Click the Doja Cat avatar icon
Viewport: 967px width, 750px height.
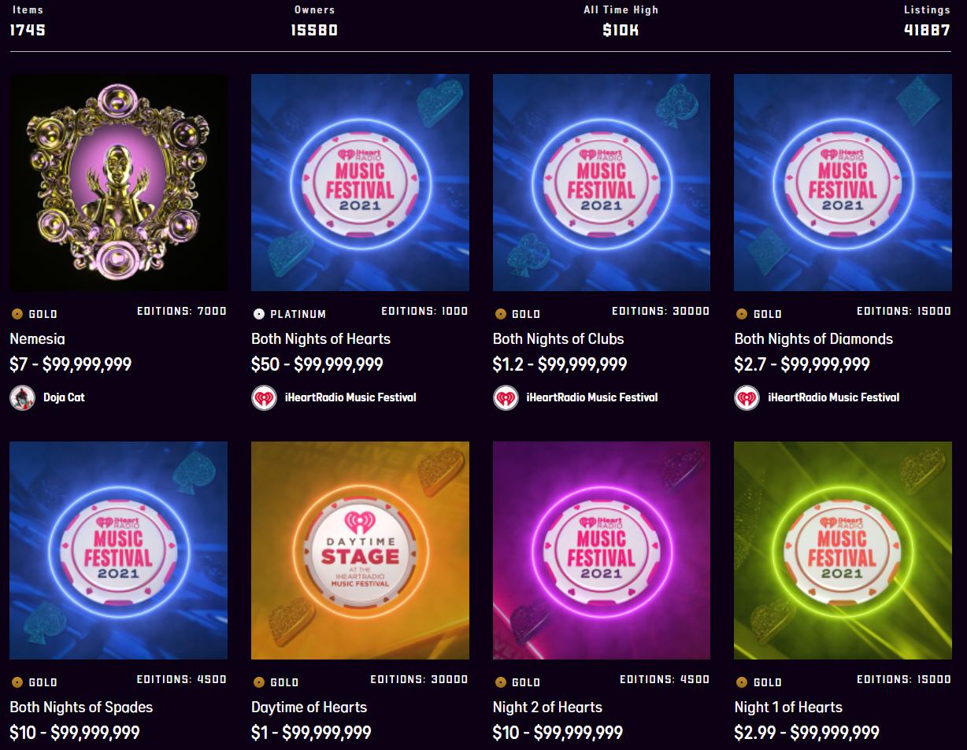point(22,397)
